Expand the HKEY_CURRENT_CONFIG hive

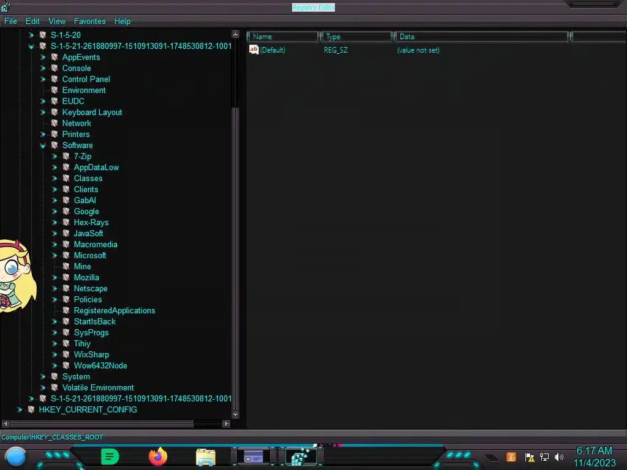(x=19, y=409)
